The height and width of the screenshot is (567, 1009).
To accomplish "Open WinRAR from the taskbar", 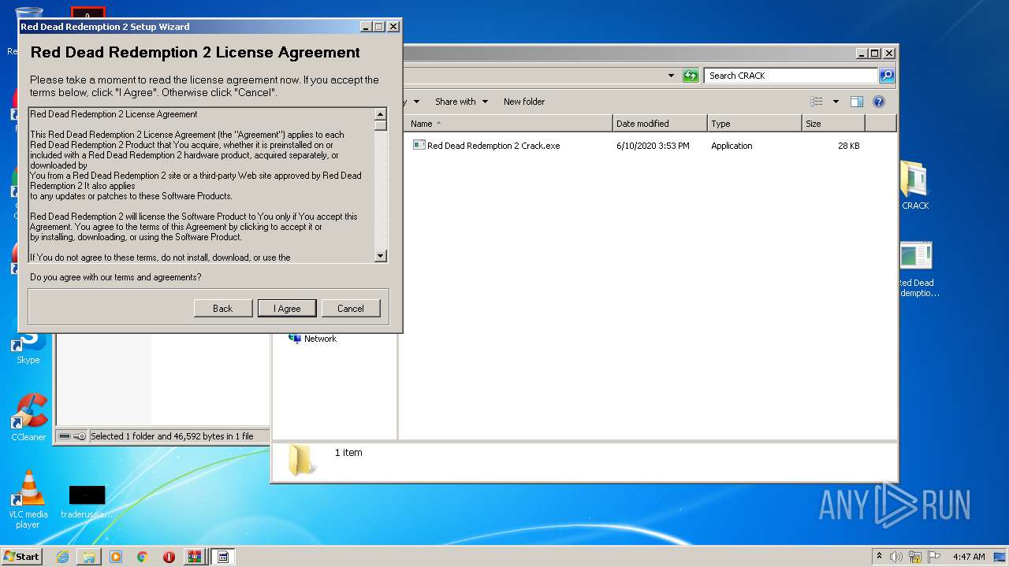I will (194, 557).
